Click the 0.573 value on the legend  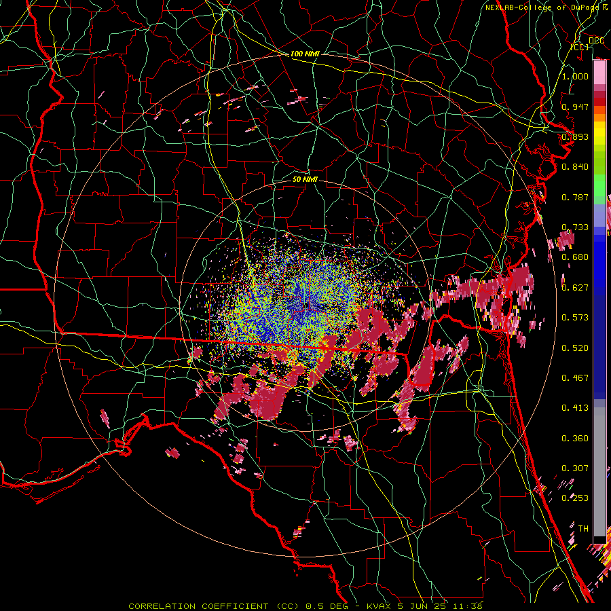[x=575, y=318]
